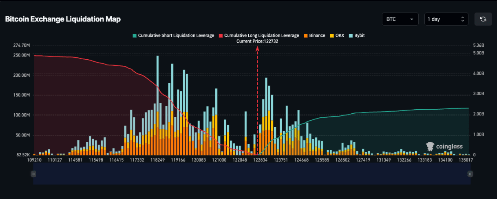Image resolution: width=497 pixels, height=199 pixels.
Task: Click green Cumulative Short legend swatch
Action: [135, 36]
